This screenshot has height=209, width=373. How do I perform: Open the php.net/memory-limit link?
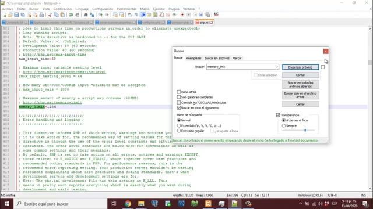pyautogui.click(x=52, y=102)
